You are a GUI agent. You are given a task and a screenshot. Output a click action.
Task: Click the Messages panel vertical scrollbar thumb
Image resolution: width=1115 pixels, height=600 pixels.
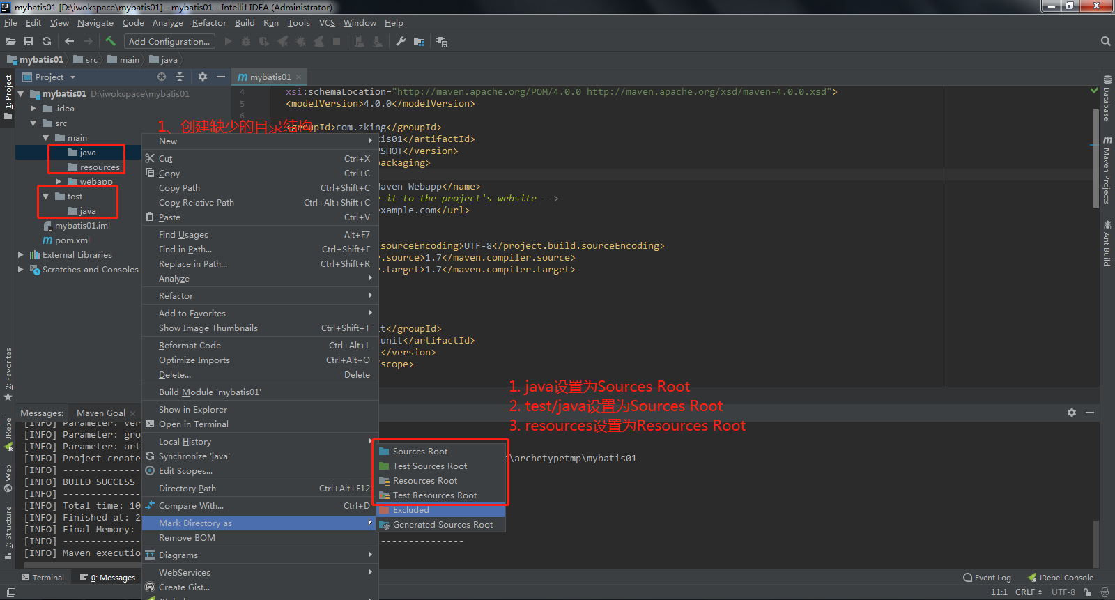click(1096, 544)
